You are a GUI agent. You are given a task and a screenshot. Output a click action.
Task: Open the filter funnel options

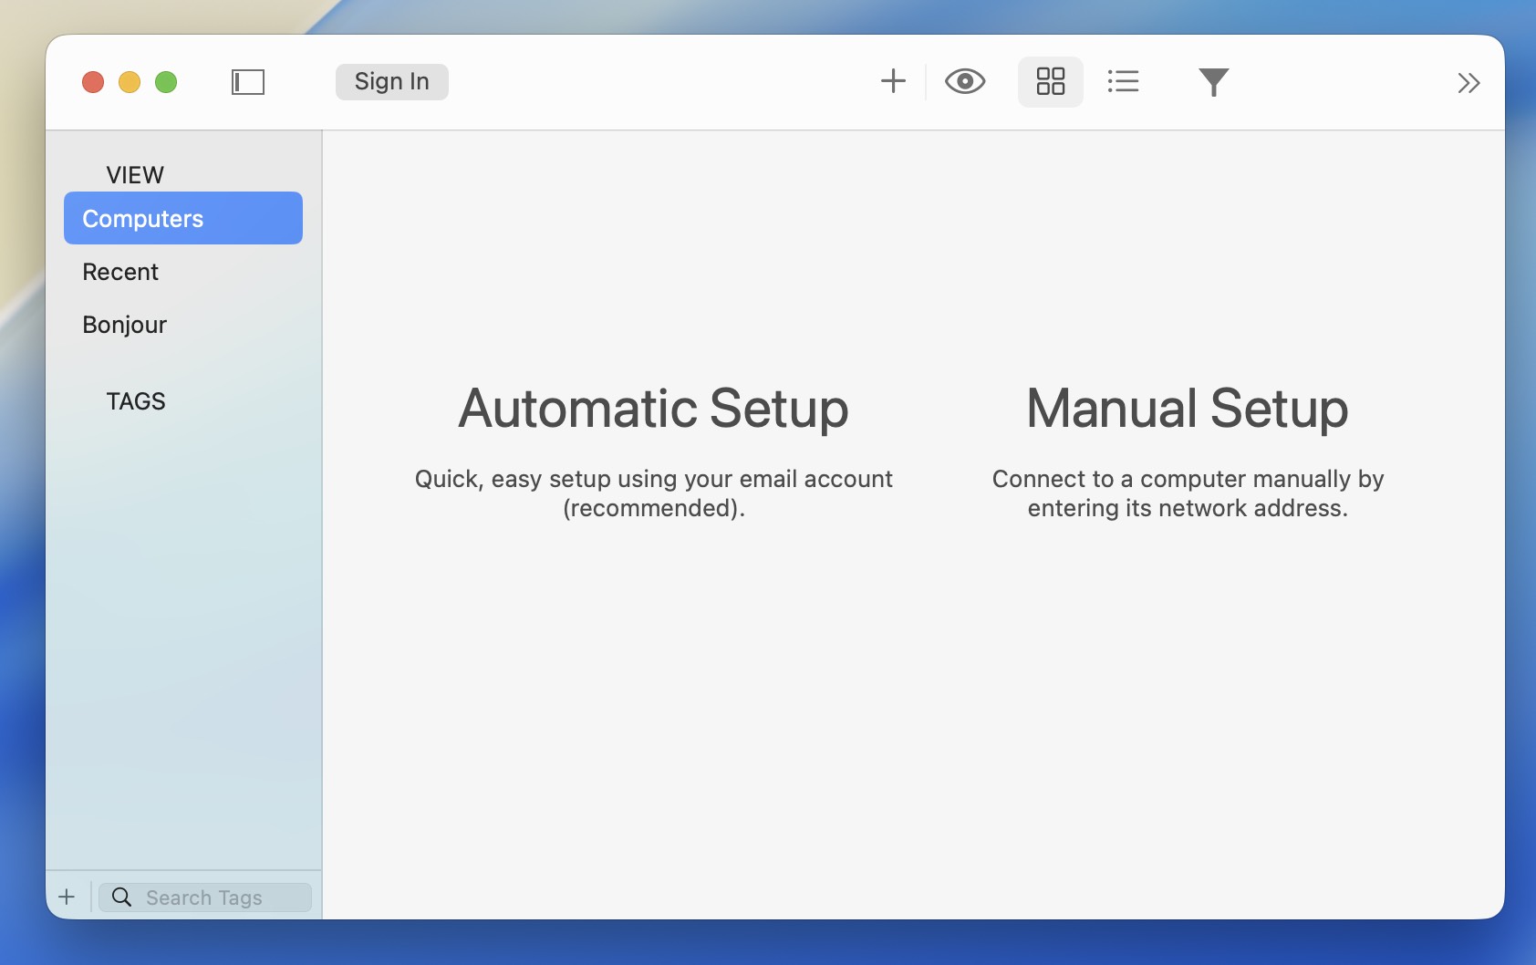1213,82
